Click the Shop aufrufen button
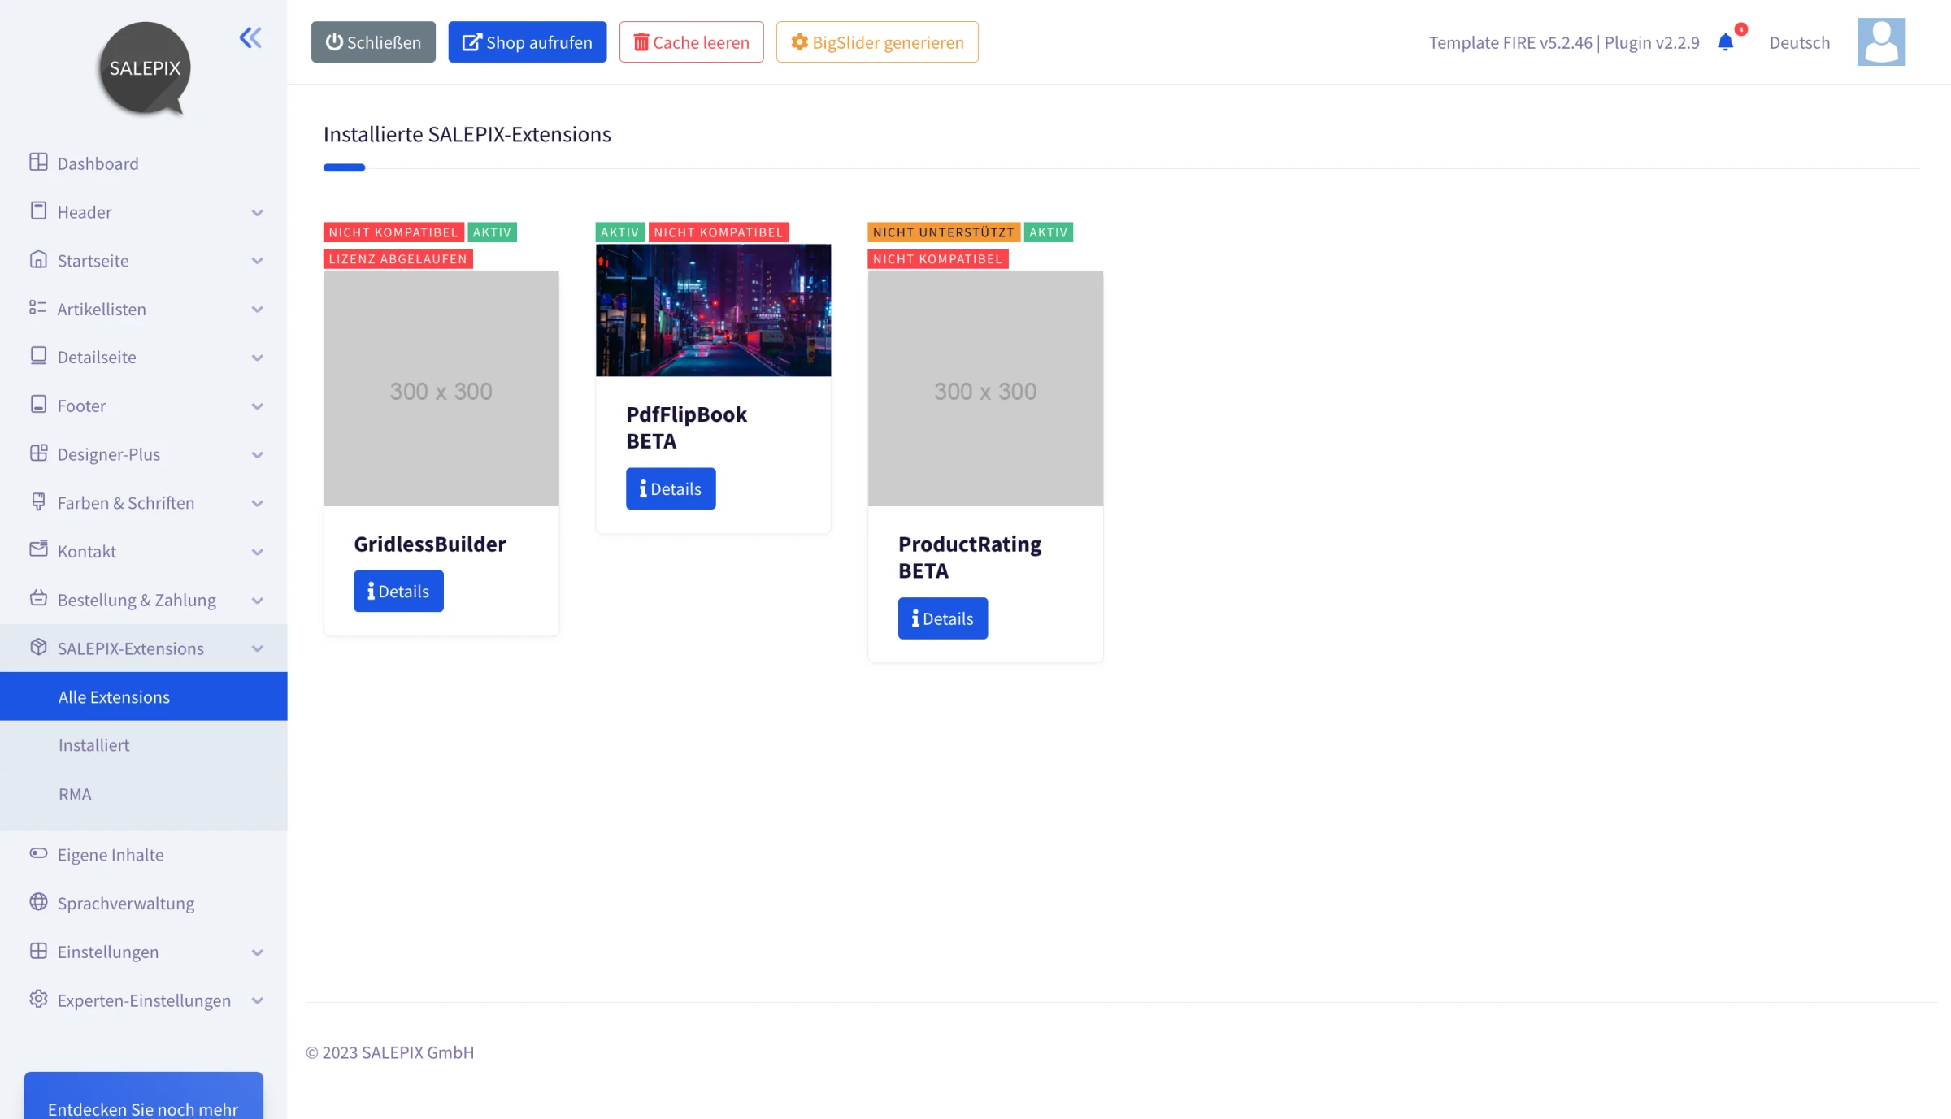Viewport: 1951px width, 1119px height. pos(528,42)
